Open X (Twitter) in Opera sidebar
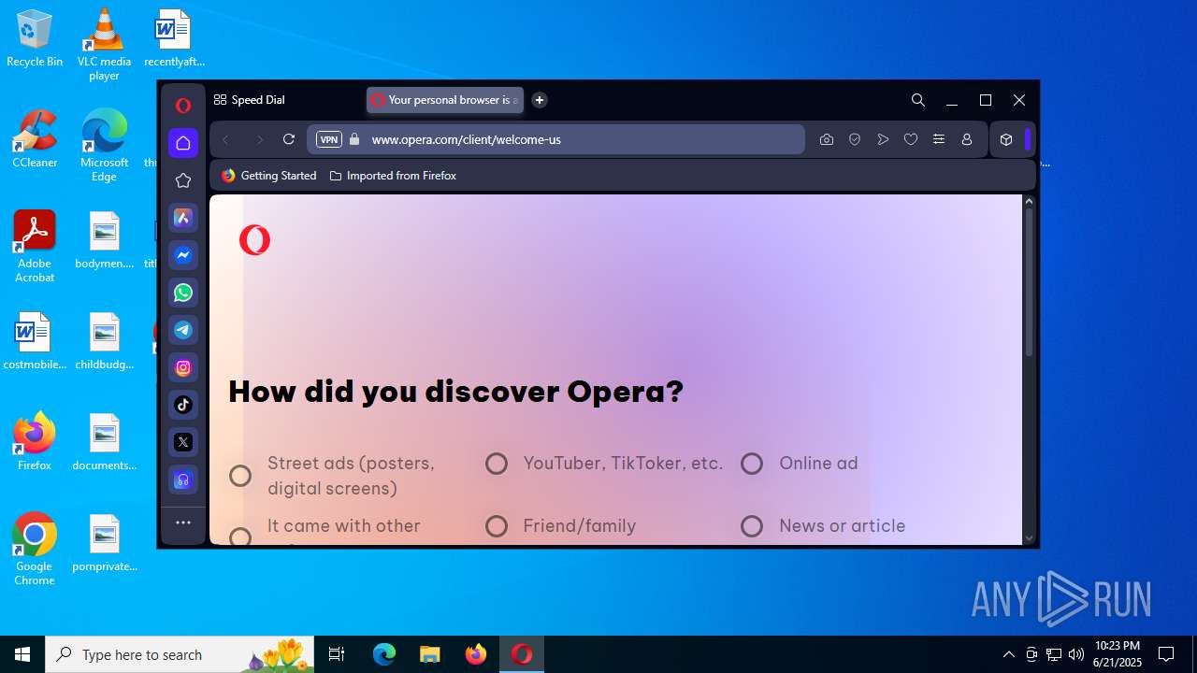 pos(183,442)
